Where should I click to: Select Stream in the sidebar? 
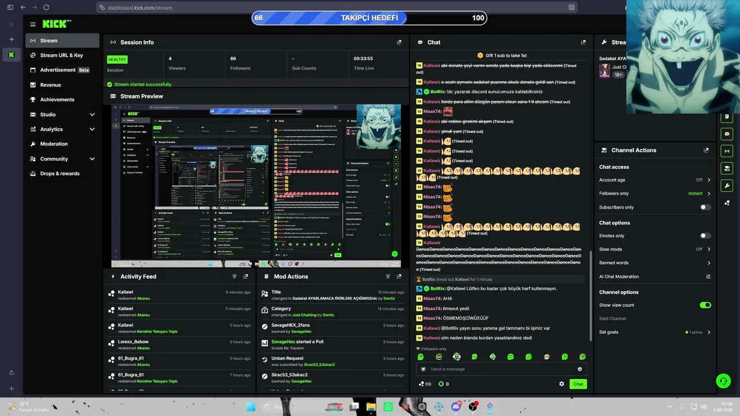click(x=62, y=40)
